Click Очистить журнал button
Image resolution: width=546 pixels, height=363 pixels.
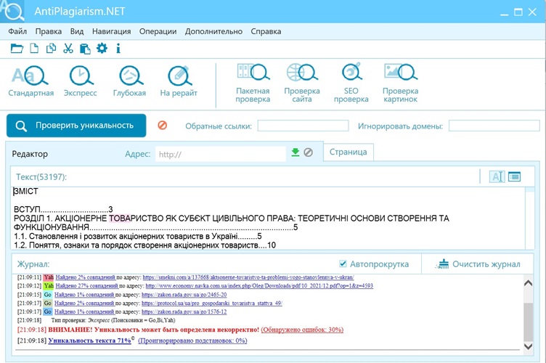[478, 264]
